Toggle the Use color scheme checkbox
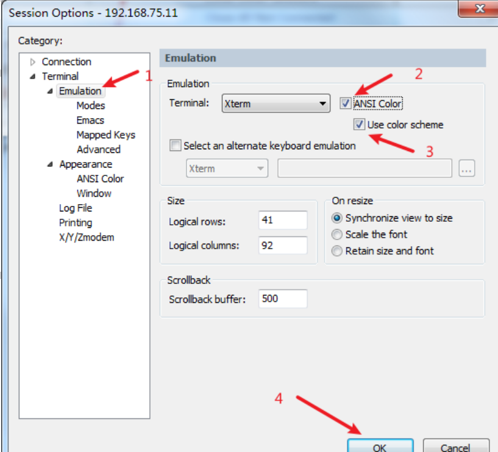Viewport: 498px width, 452px height. 359,125
